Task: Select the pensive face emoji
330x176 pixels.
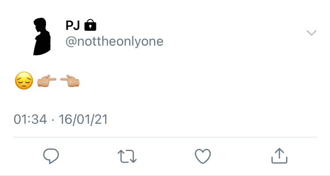Action: [x=24, y=81]
